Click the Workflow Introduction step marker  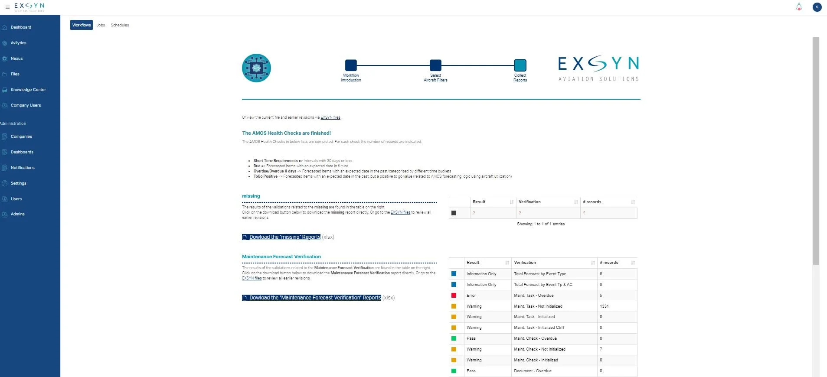(x=351, y=65)
